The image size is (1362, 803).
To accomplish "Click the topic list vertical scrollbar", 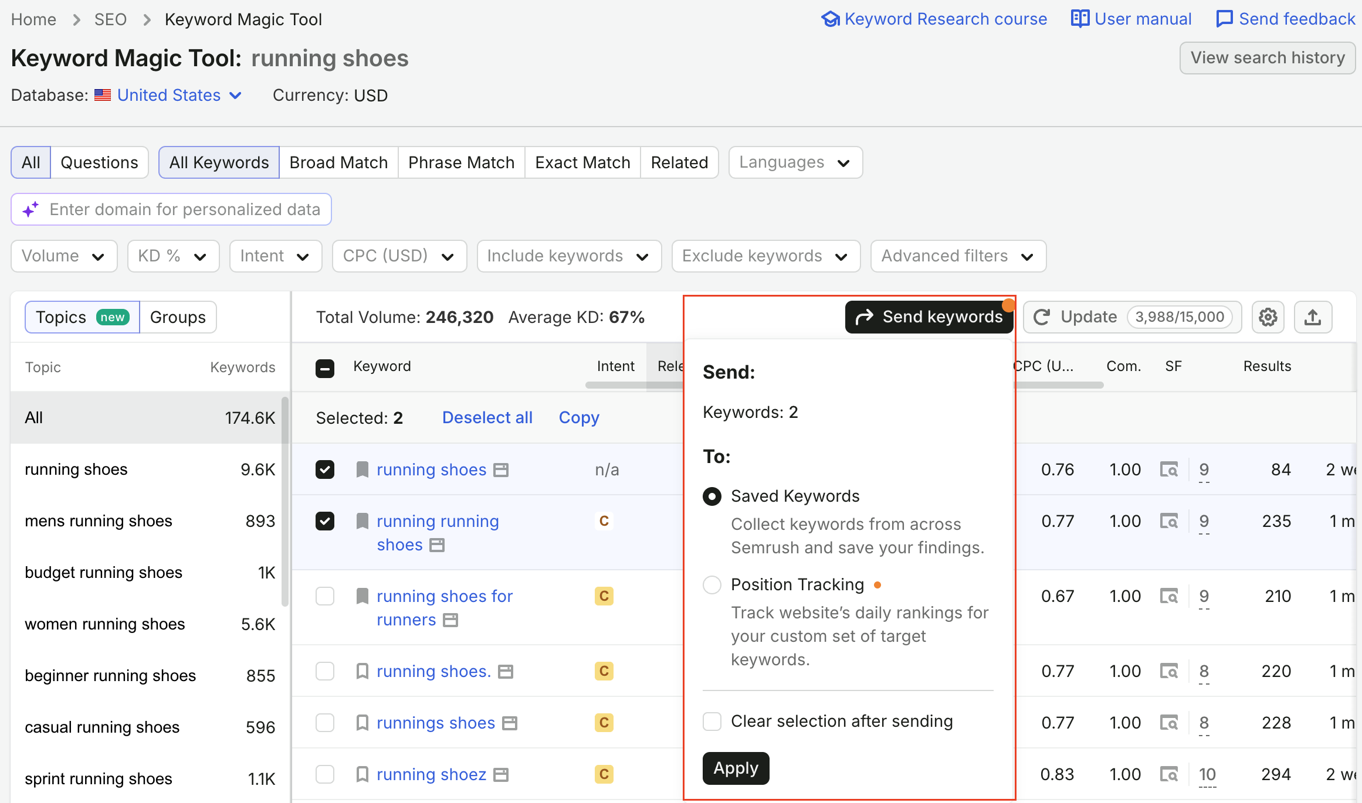I will pos(285,501).
